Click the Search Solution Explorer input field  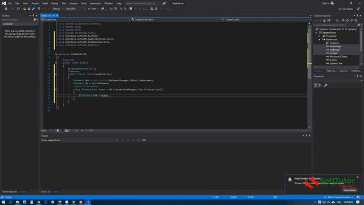pyautogui.click(x=335, y=25)
